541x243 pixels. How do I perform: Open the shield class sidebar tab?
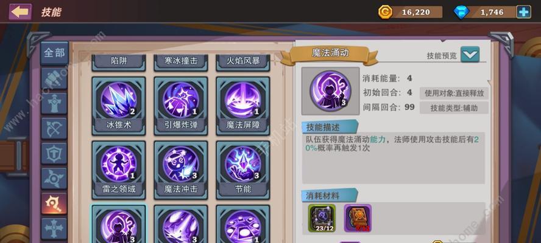tap(54, 153)
